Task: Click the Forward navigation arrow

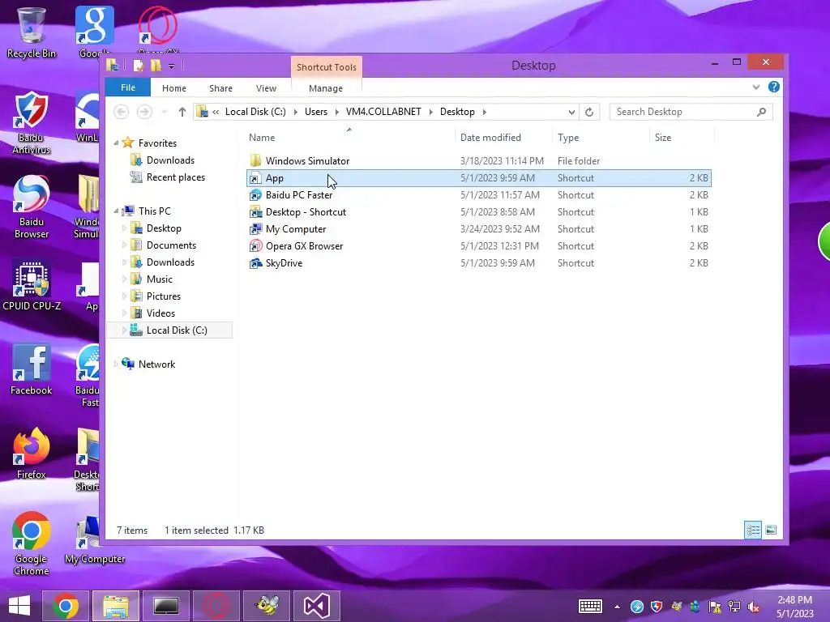Action: pyautogui.click(x=144, y=112)
